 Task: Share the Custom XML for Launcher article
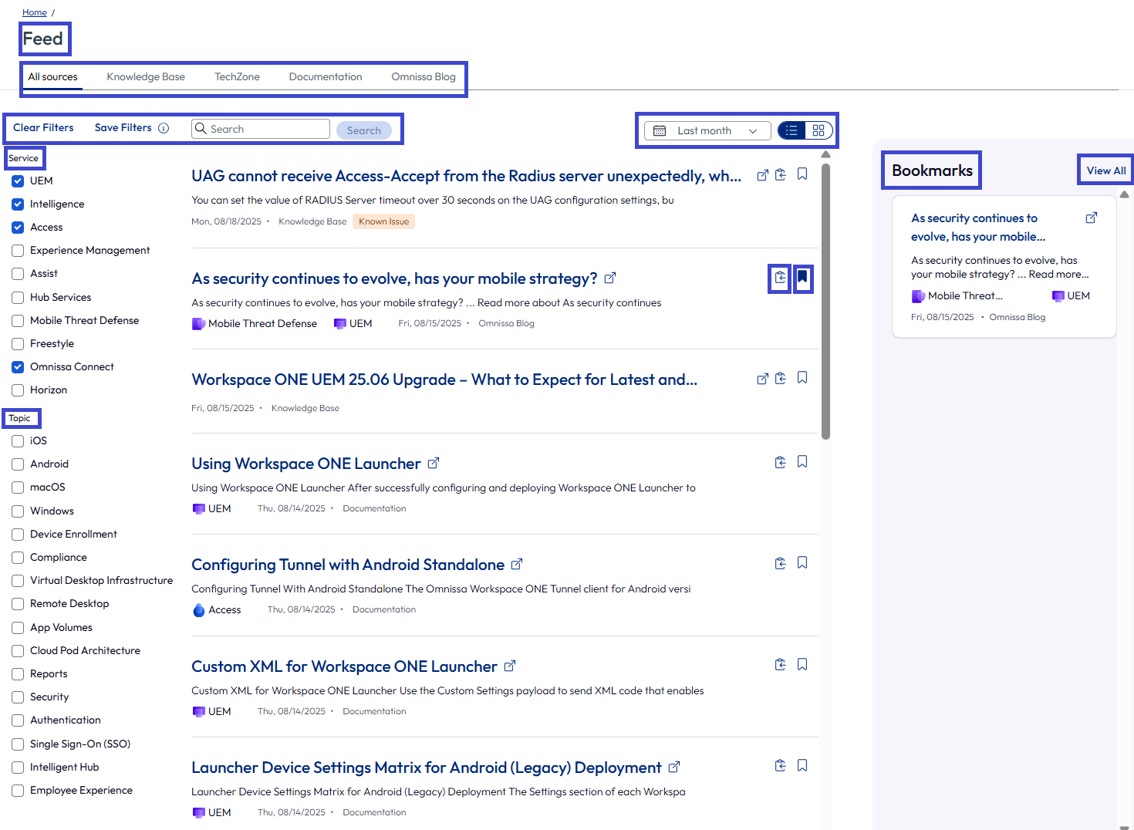(x=781, y=664)
